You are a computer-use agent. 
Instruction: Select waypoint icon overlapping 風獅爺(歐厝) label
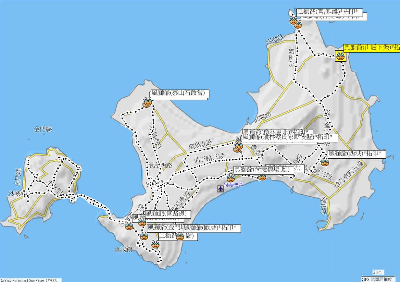(180, 236)
